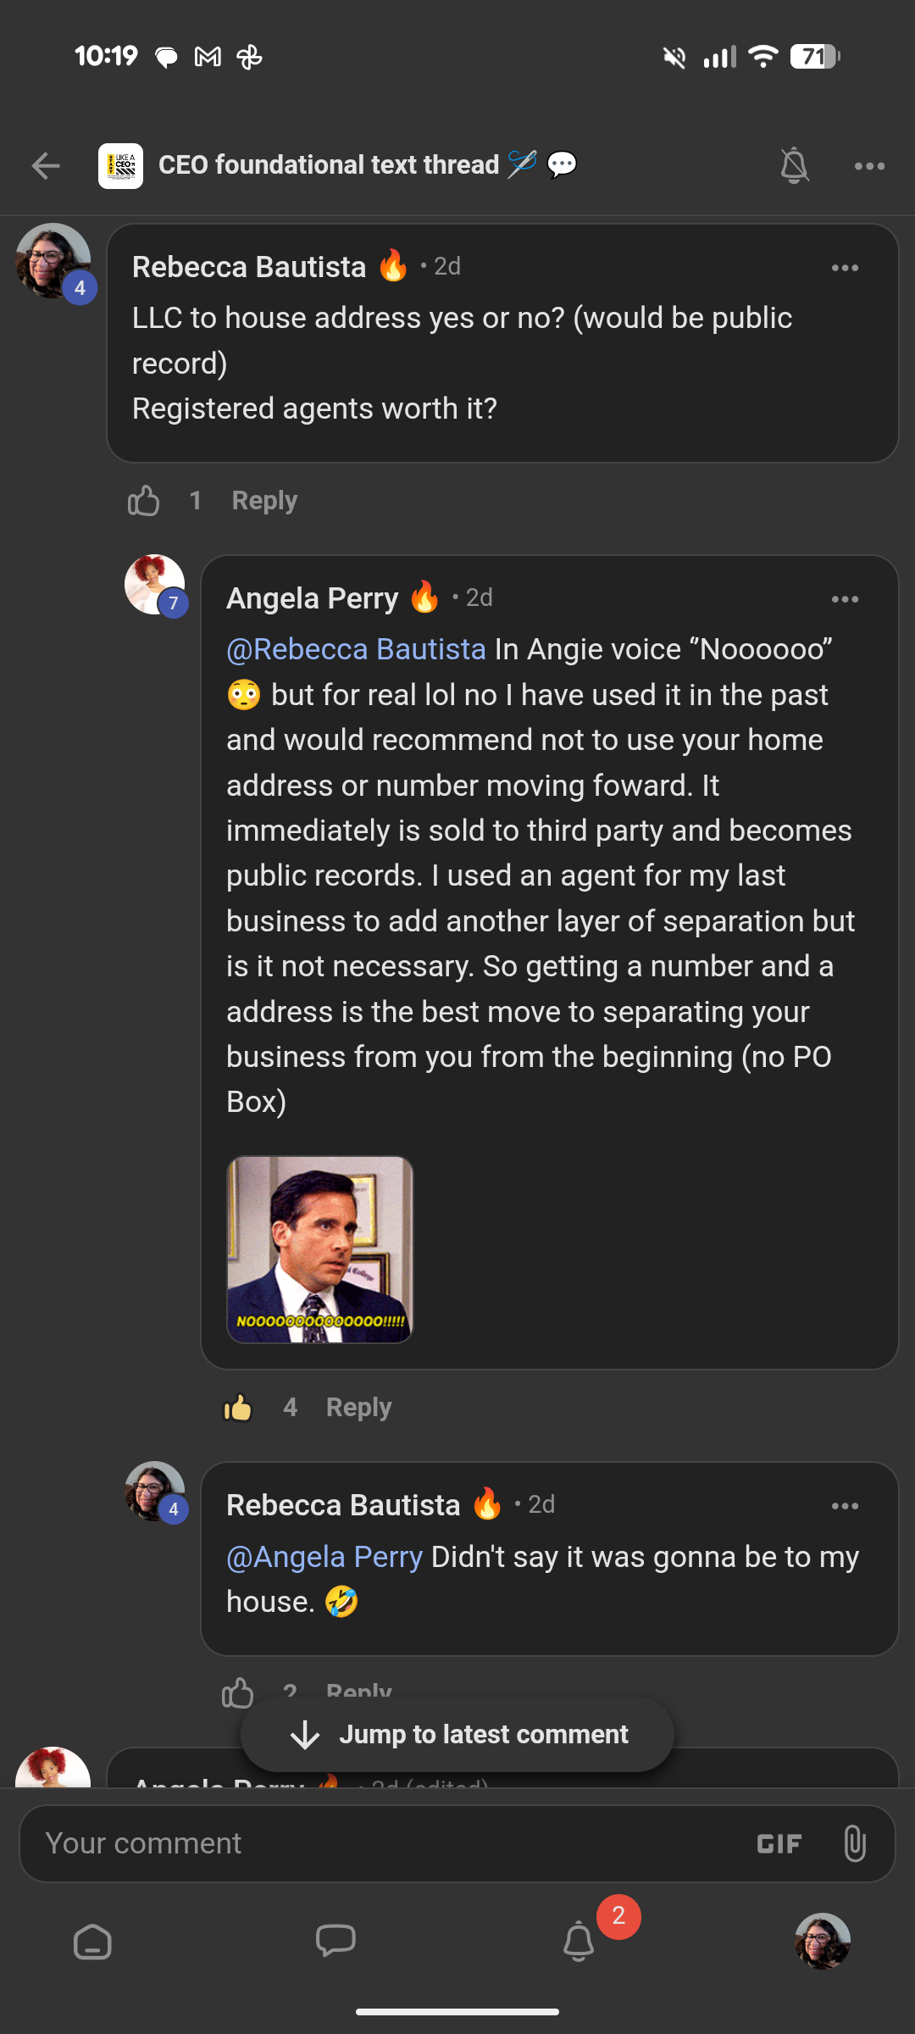Tap the @Rebecca Bautista mention link
The image size is (915, 2034).
pos(356,649)
